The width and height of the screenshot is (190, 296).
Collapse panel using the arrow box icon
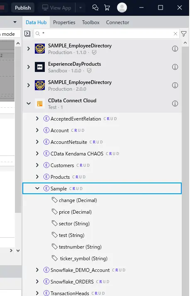tap(27, 34)
